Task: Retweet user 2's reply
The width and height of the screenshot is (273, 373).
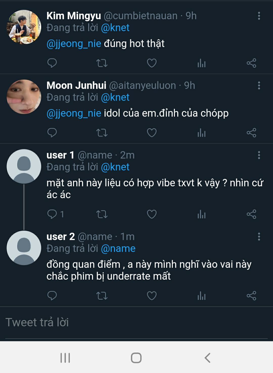Action: [x=102, y=296]
